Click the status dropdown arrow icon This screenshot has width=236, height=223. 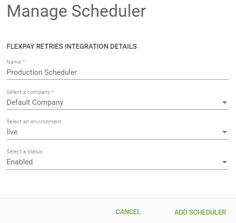(x=224, y=162)
